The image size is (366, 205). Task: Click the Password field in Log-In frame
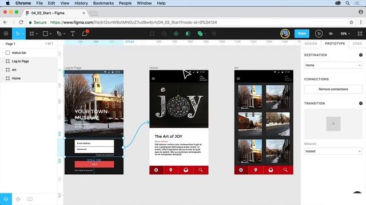[x=94, y=149]
